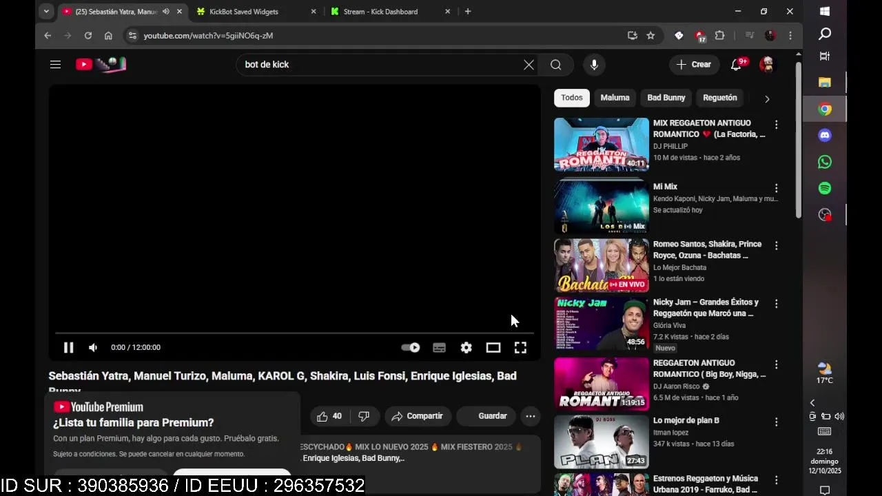The image size is (882, 496).
Task: Share the video with Compartir
Action: (418, 416)
